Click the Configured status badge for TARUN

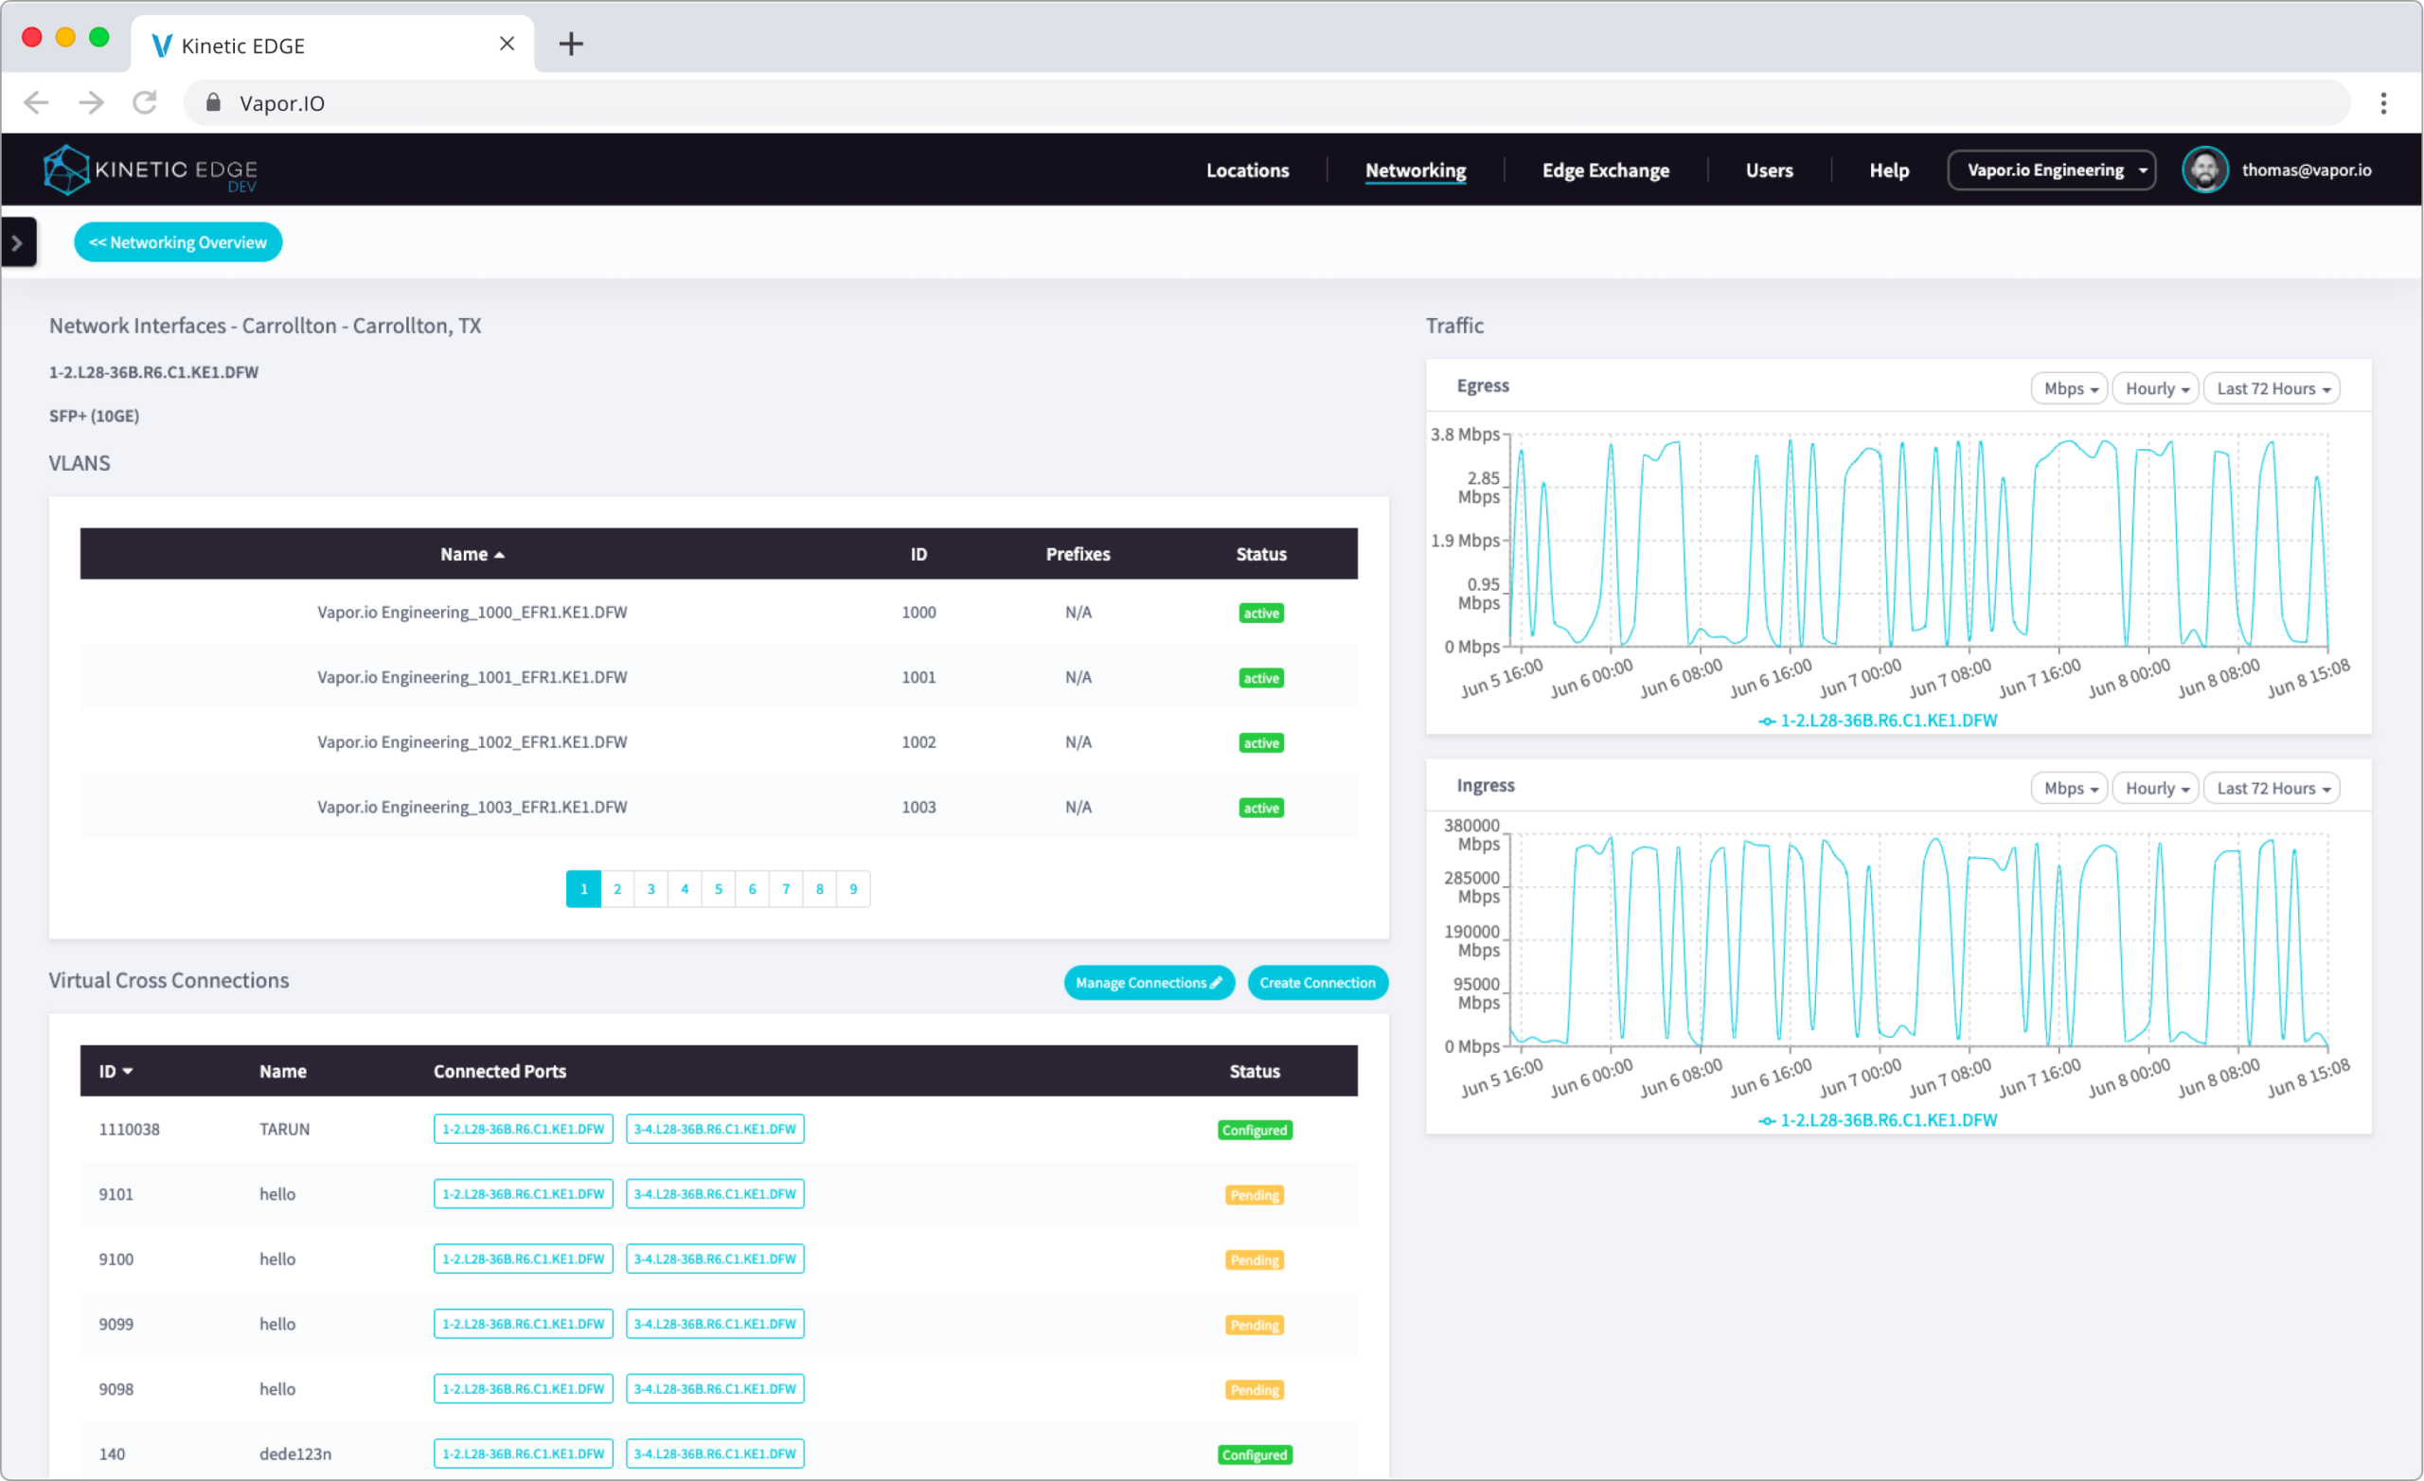[x=1255, y=1131]
